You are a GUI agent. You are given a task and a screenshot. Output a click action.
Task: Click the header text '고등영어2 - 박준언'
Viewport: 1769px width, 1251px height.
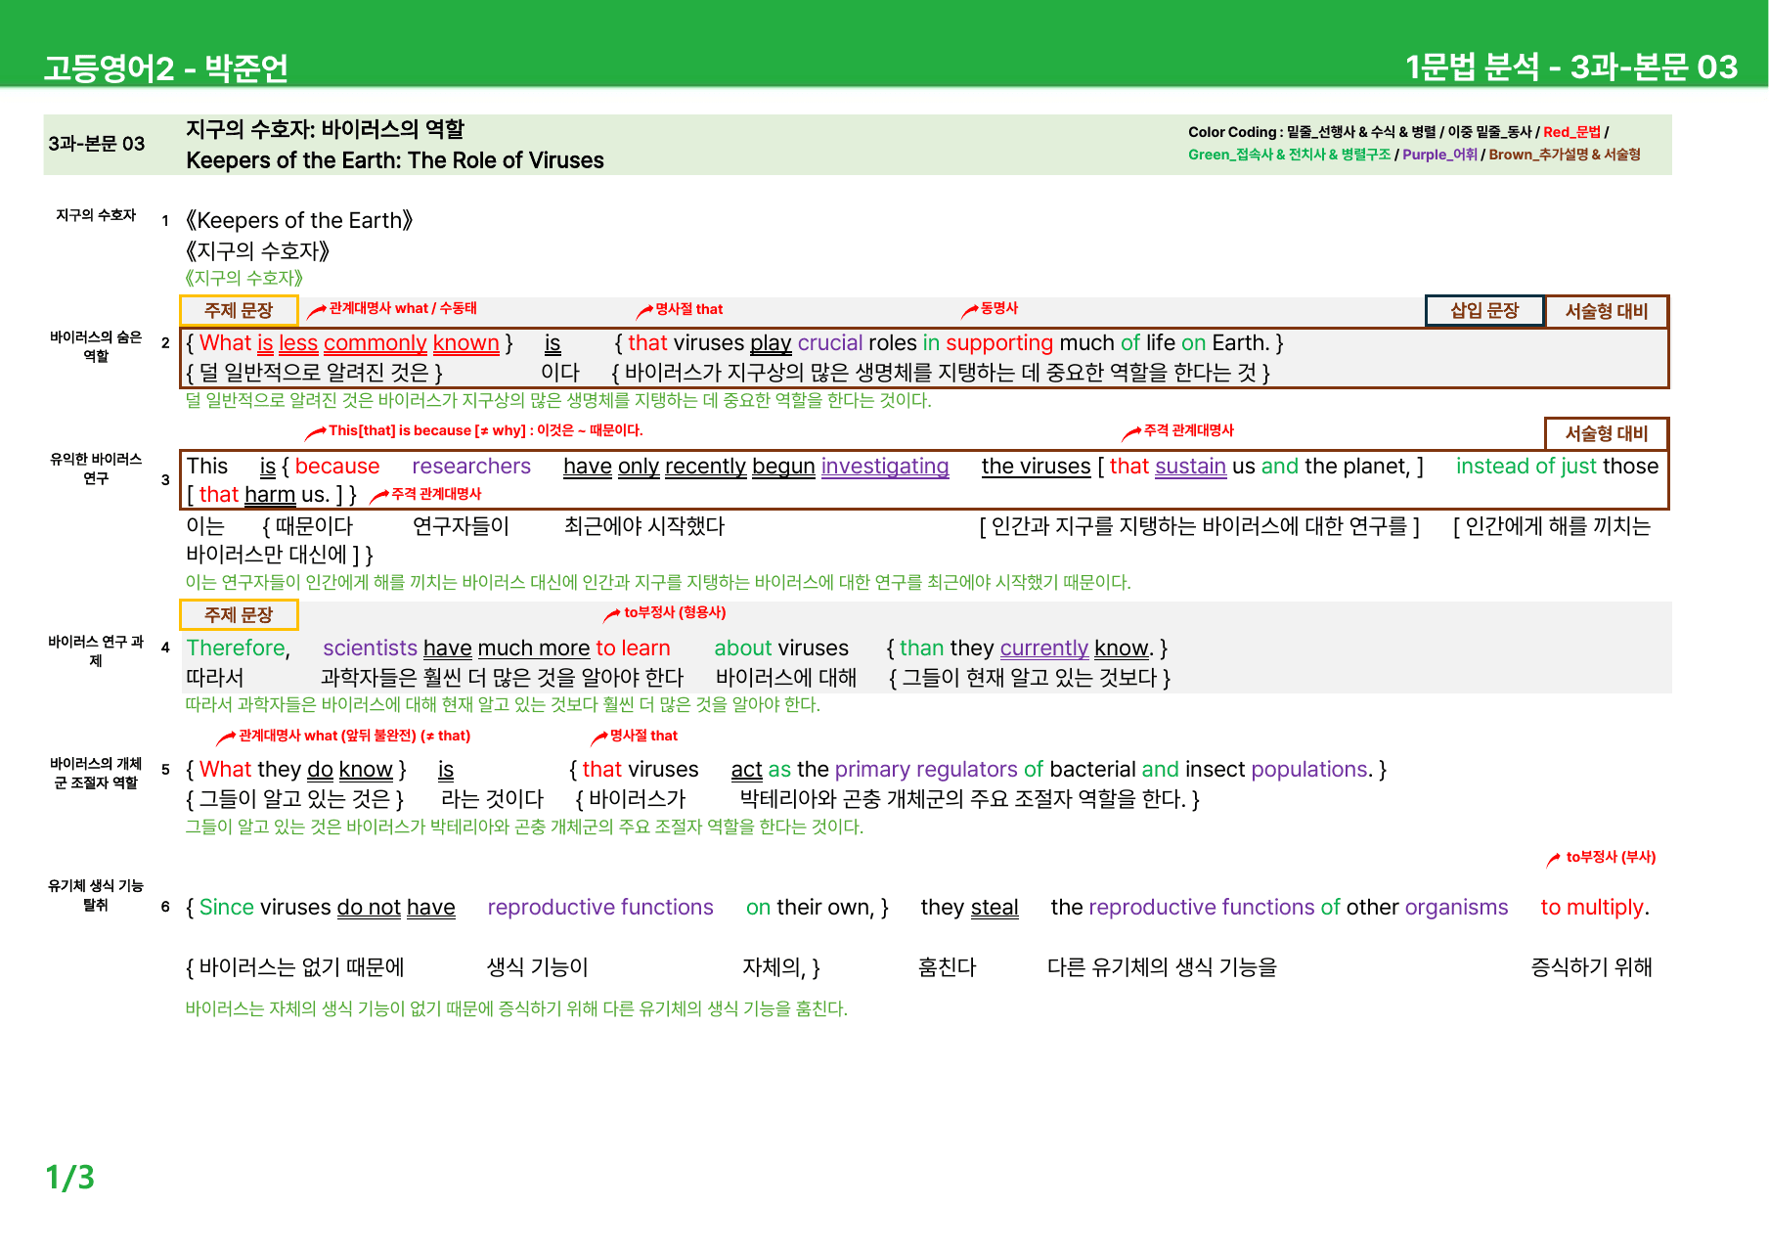pos(166,67)
